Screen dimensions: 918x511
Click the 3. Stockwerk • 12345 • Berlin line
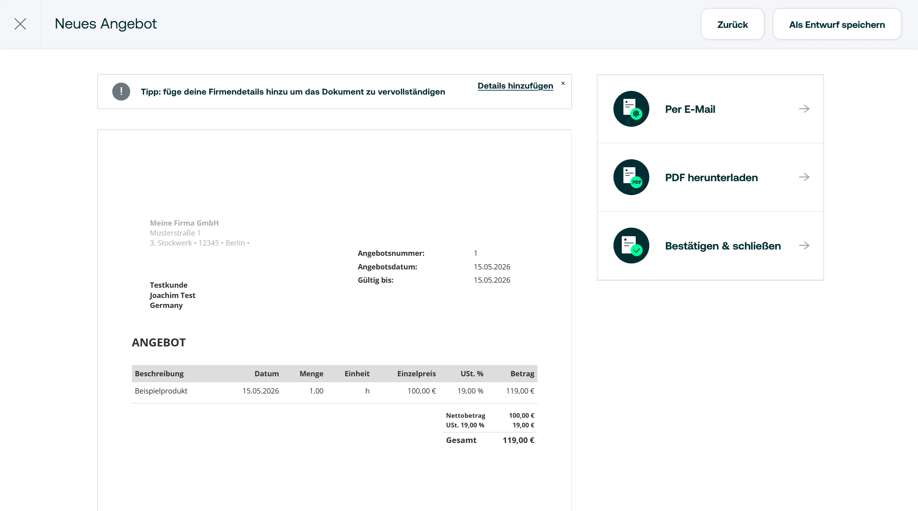click(200, 243)
